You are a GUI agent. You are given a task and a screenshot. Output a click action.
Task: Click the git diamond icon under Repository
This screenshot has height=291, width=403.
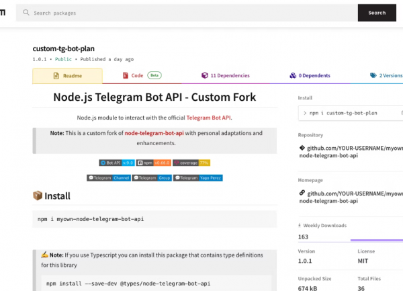click(x=302, y=148)
